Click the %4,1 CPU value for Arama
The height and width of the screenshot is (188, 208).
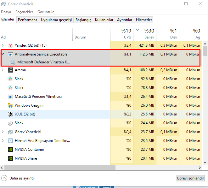(127, 70)
